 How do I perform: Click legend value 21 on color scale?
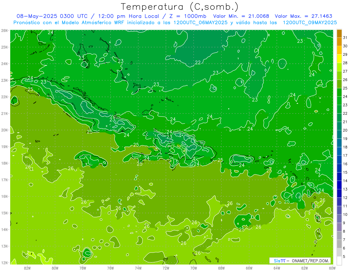(x=345, y=122)
